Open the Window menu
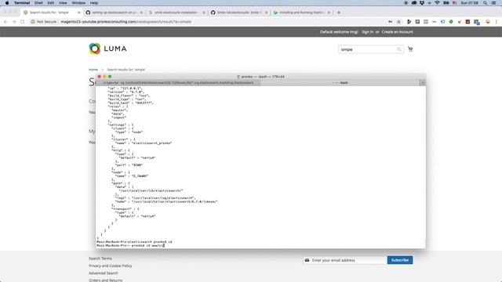The width and height of the screenshot is (502, 282). (x=78, y=3)
